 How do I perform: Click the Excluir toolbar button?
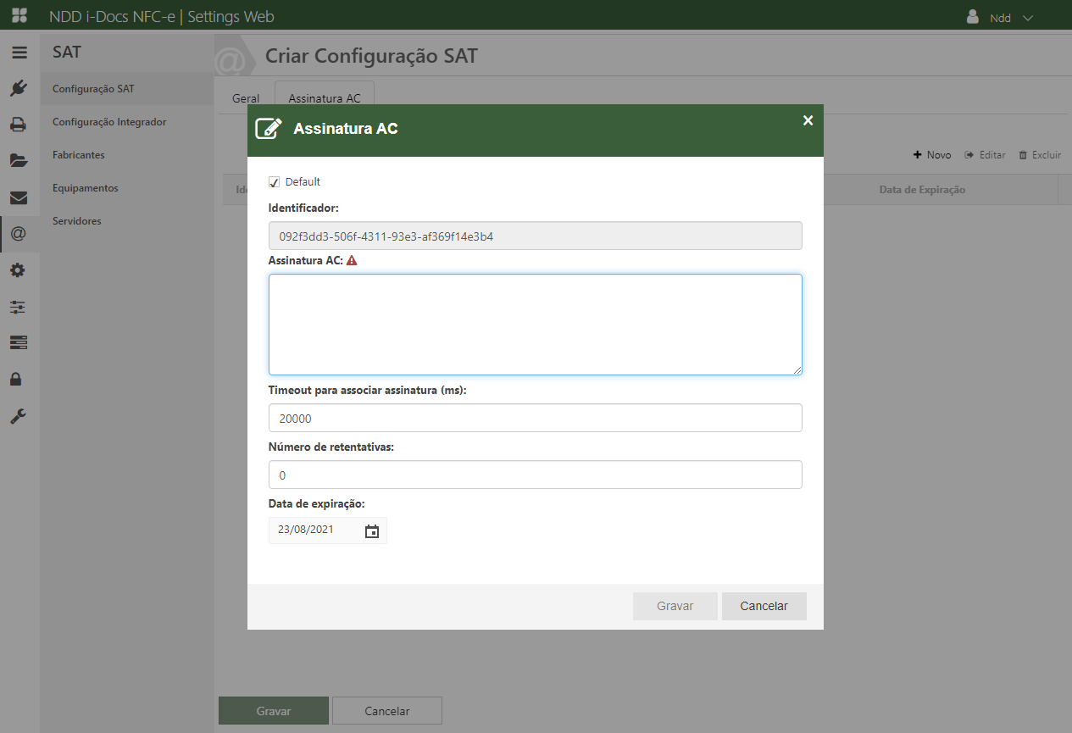tap(1040, 155)
